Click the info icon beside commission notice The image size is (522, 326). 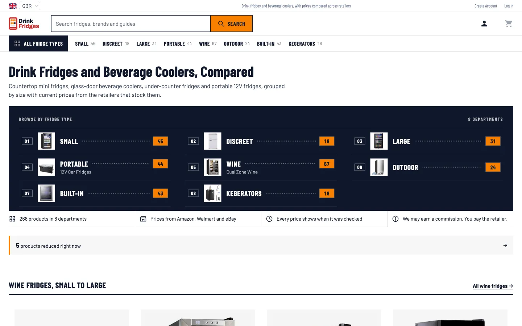point(395,219)
